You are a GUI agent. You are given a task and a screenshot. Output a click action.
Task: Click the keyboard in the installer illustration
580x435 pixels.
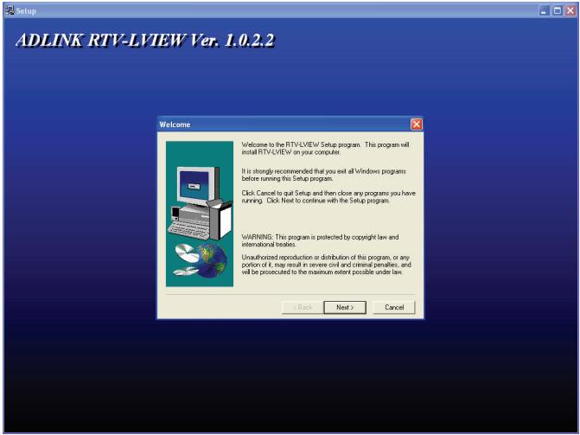pyautogui.click(x=188, y=229)
